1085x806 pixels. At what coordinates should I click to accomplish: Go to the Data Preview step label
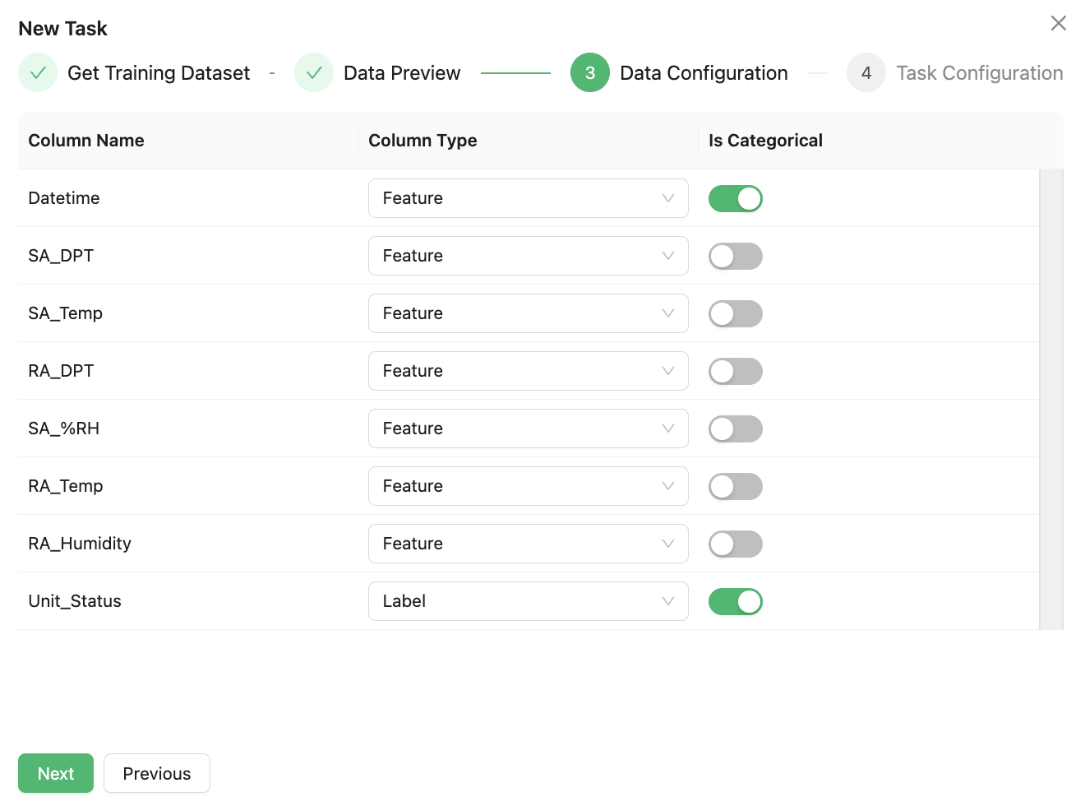point(401,73)
